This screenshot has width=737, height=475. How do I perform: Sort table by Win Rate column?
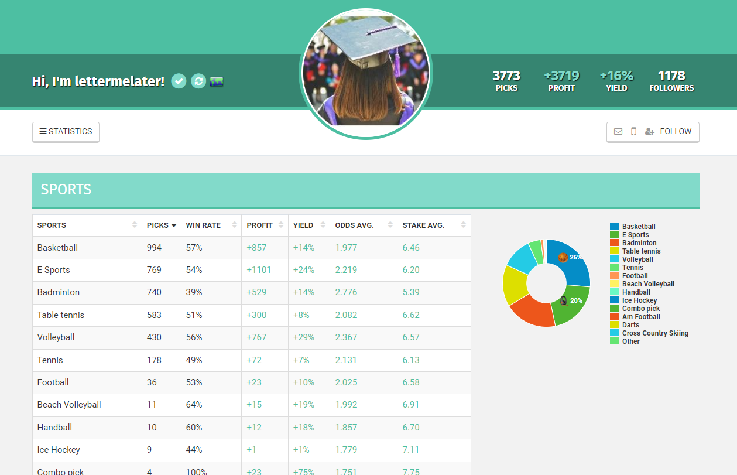point(211,225)
